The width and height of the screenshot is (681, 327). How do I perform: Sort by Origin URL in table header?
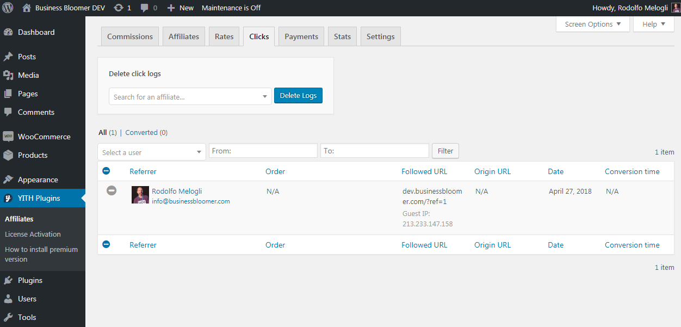[493, 171]
